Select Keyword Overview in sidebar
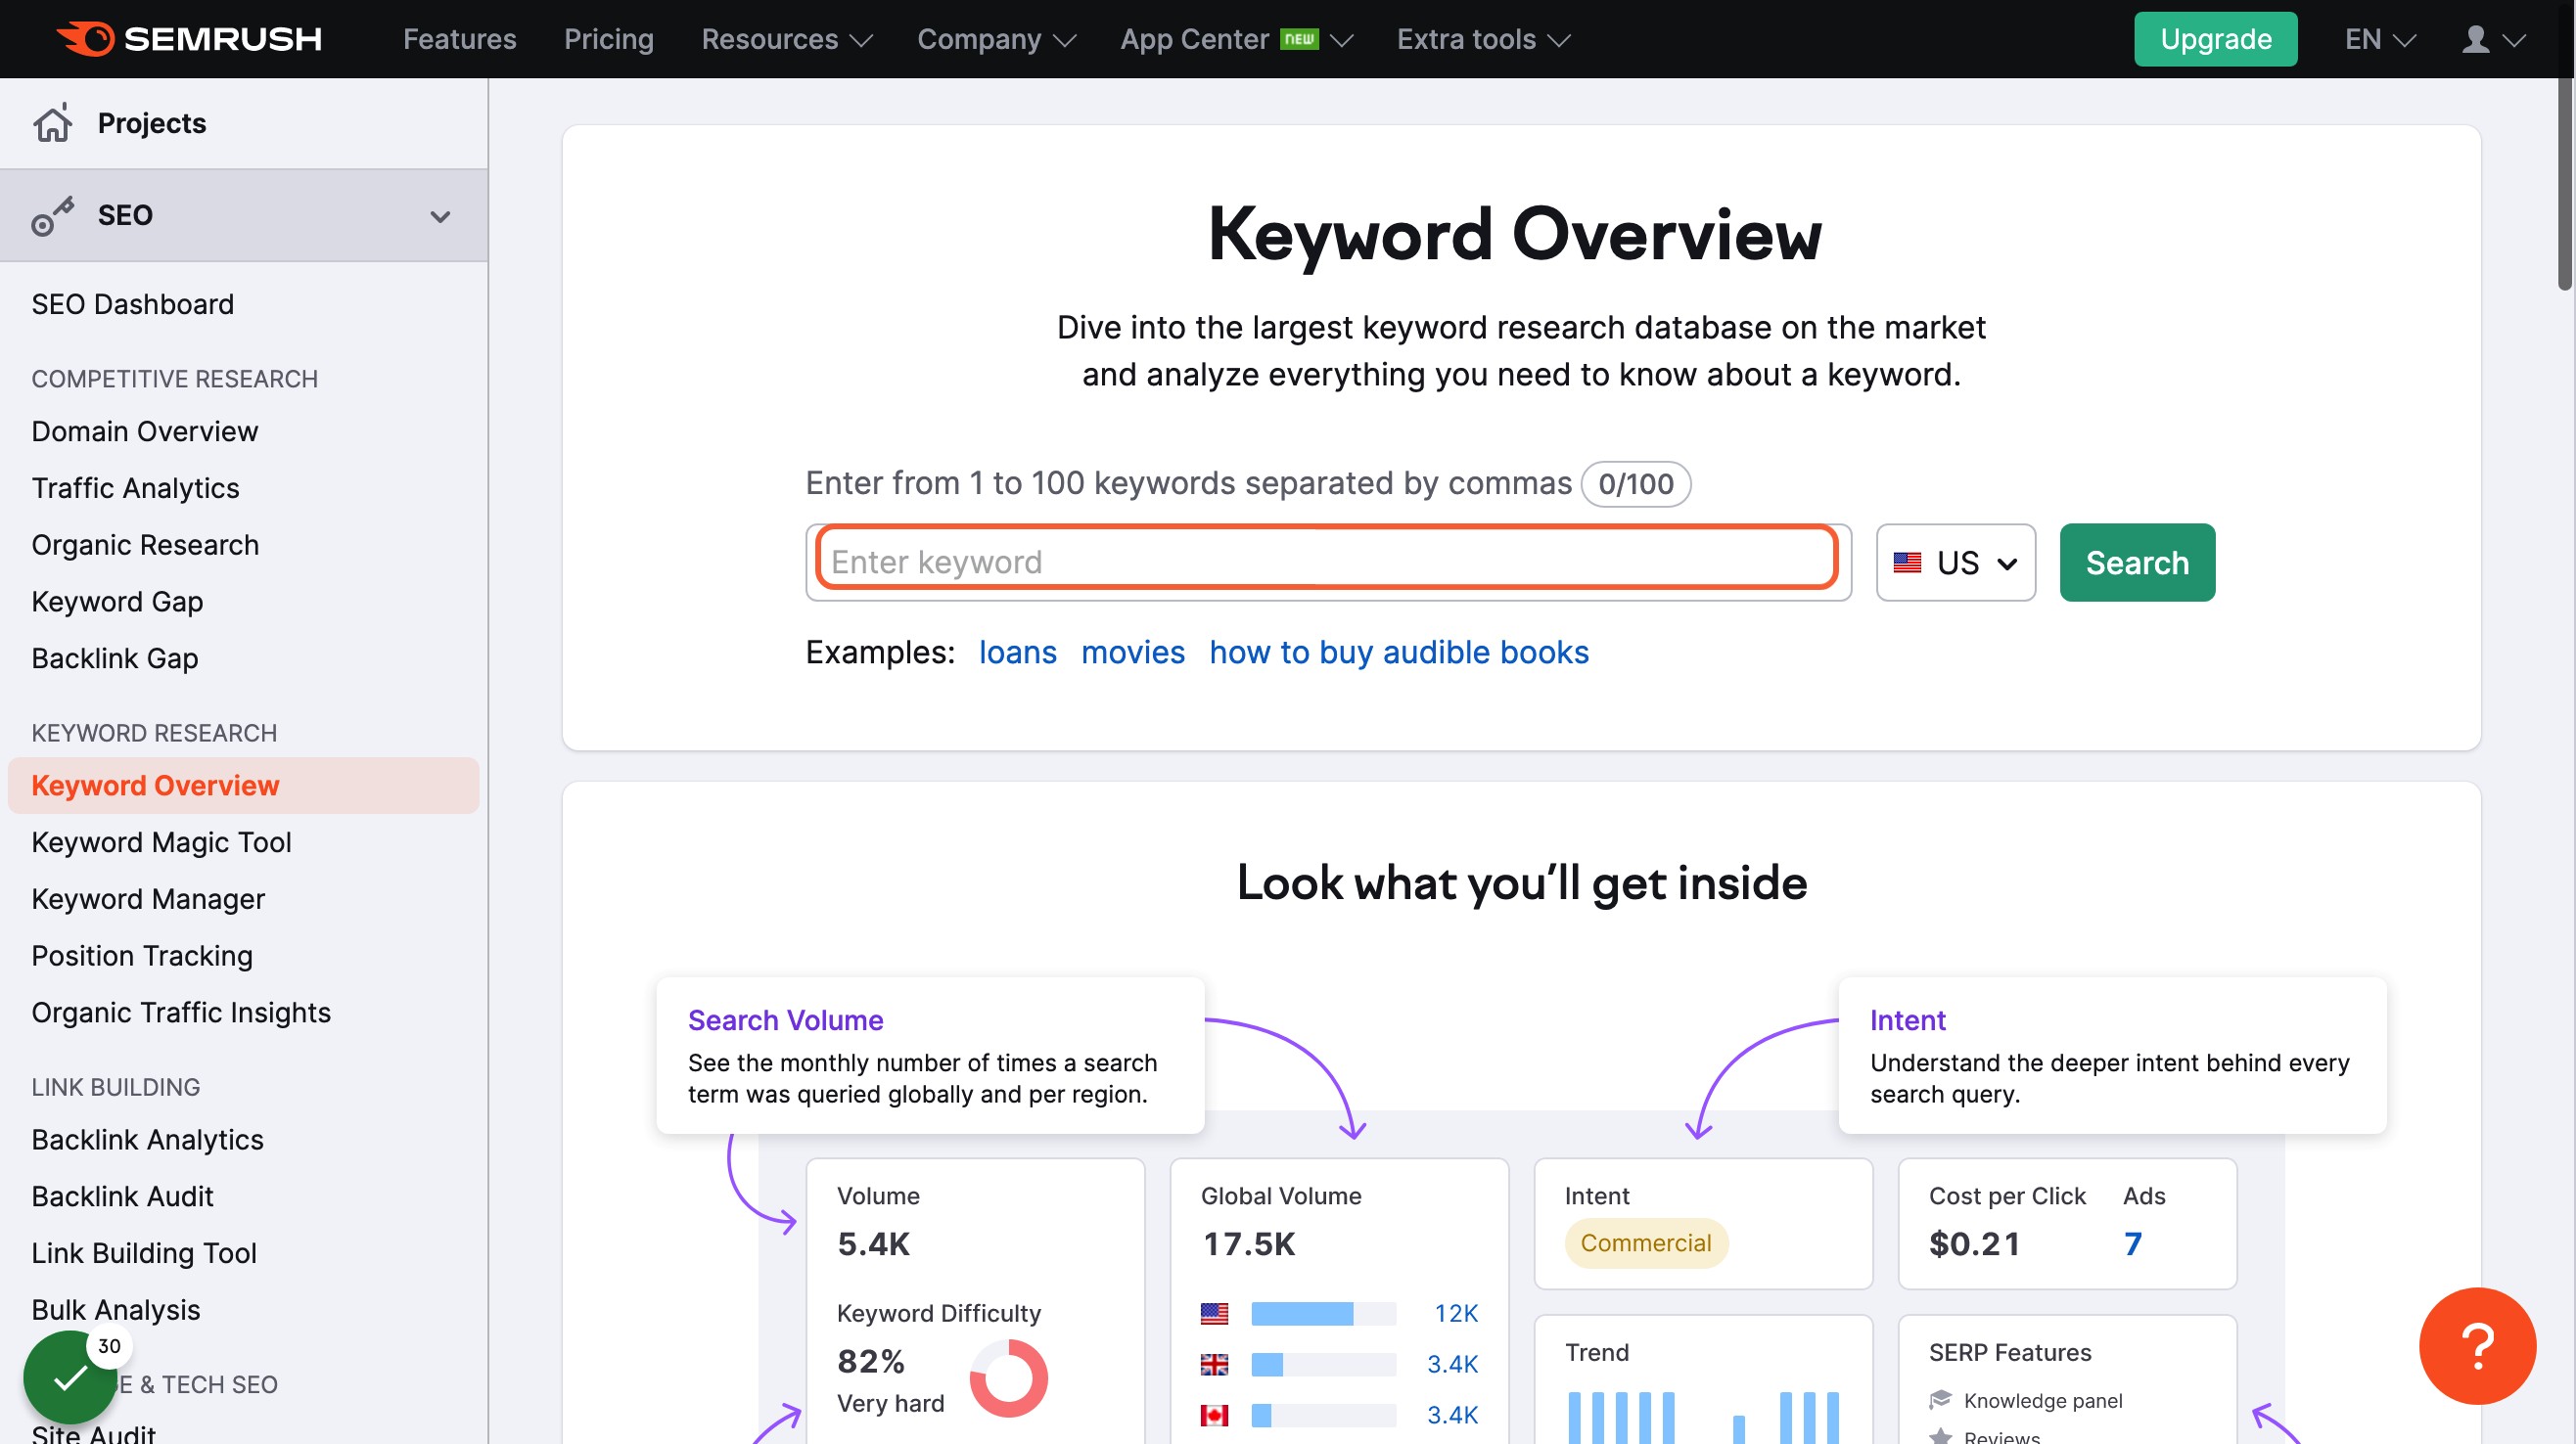Screen dimensions: 2576x1444 (243, 786)
